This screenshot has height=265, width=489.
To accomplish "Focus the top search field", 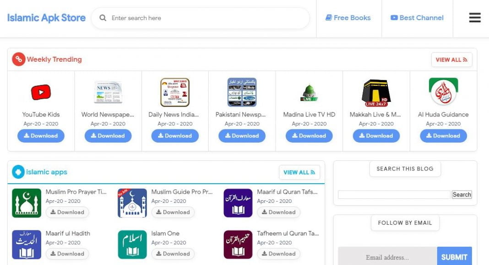I will 206,18.
